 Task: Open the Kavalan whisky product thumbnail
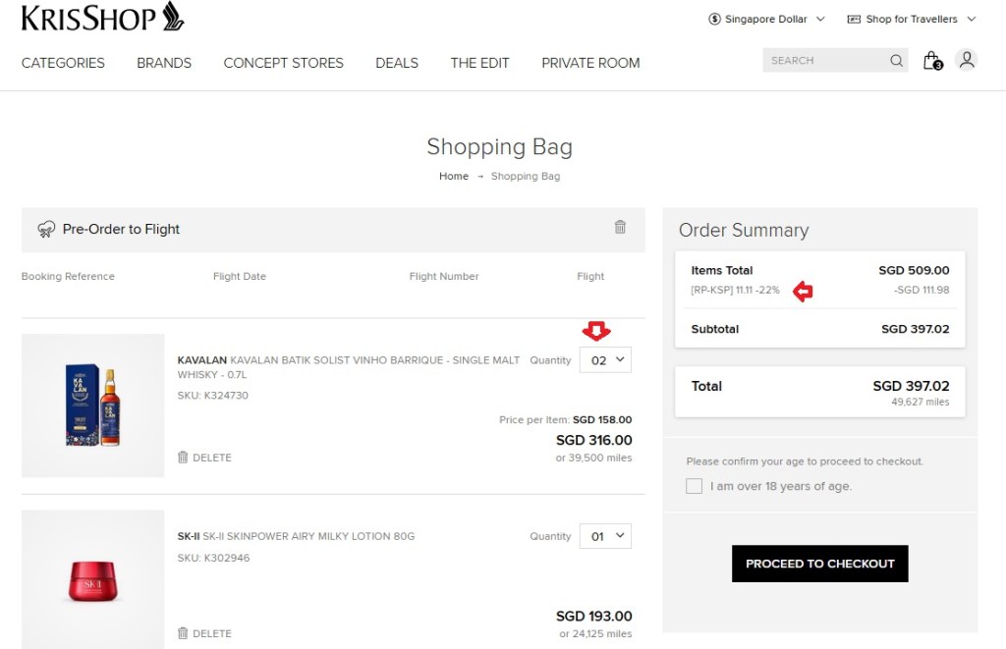click(x=93, y=406)
